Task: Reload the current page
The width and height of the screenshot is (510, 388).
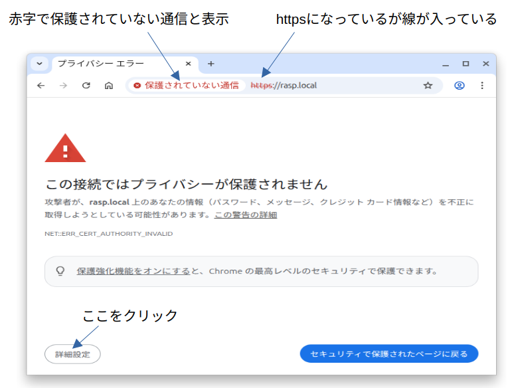Action: [x=86, y=86]
